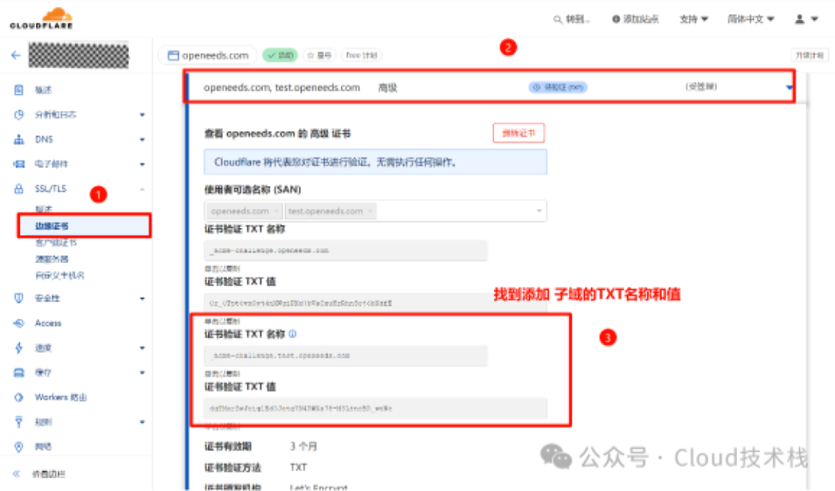Open the Support menu in header
The width and height of the screenshot is (835, 491).
(x=694, y=19)
